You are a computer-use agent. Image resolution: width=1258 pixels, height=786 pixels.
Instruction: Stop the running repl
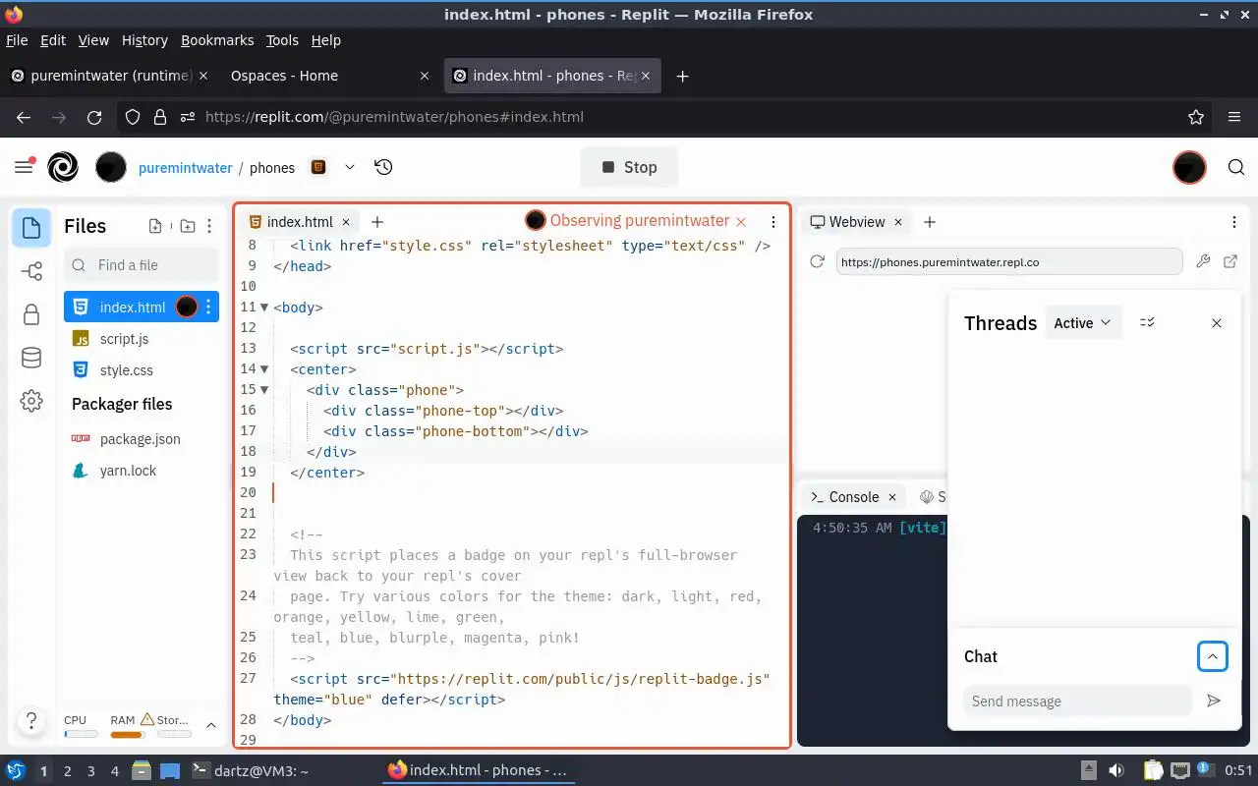coord(629,167)
